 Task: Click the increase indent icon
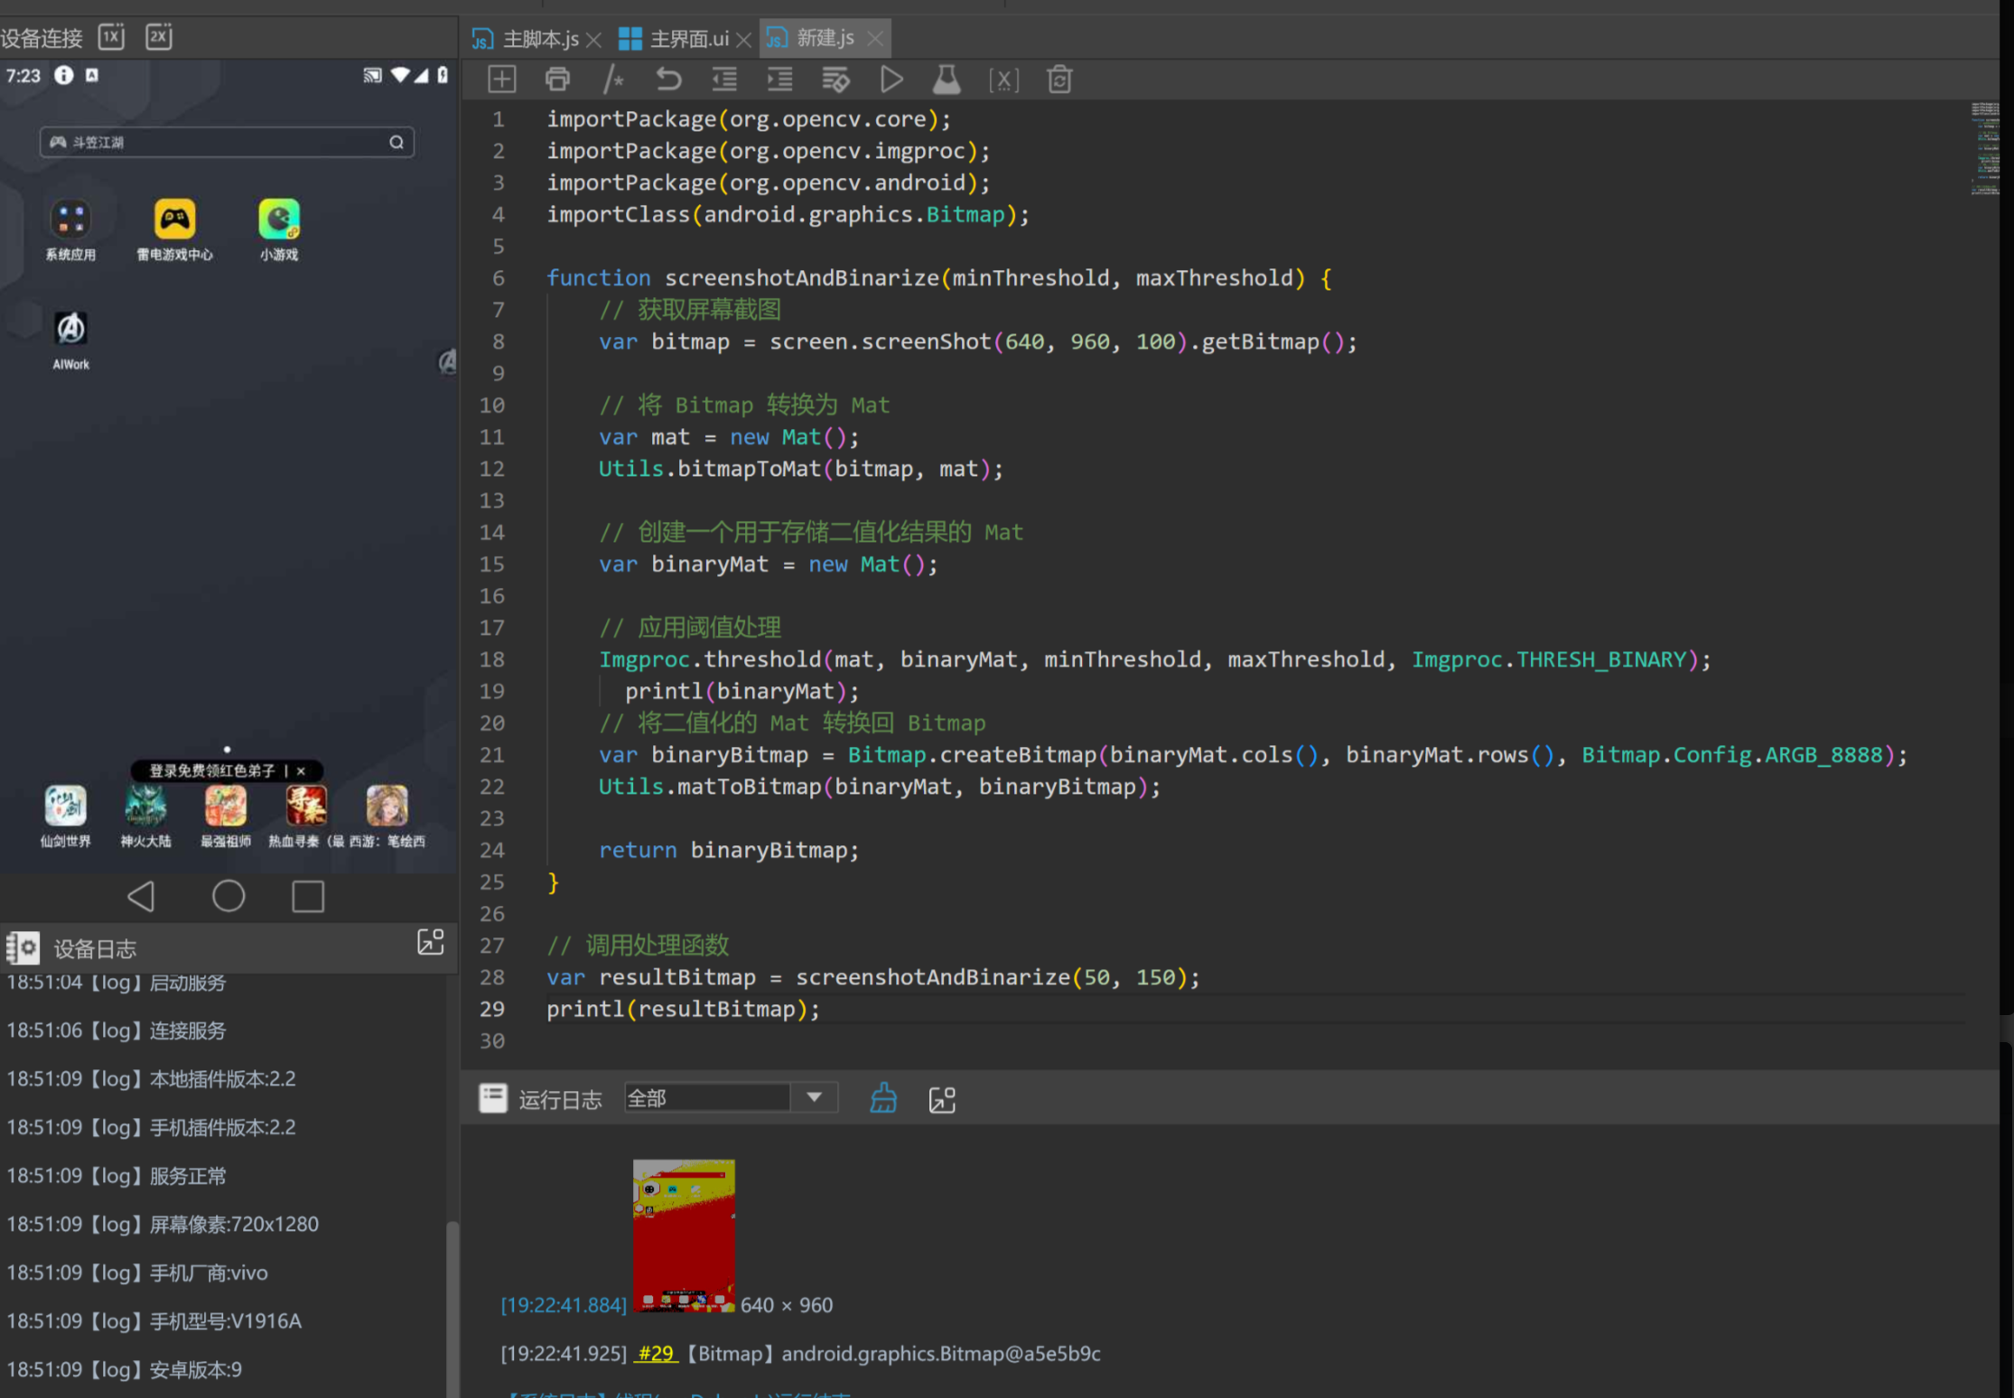[x=779, y=79]
